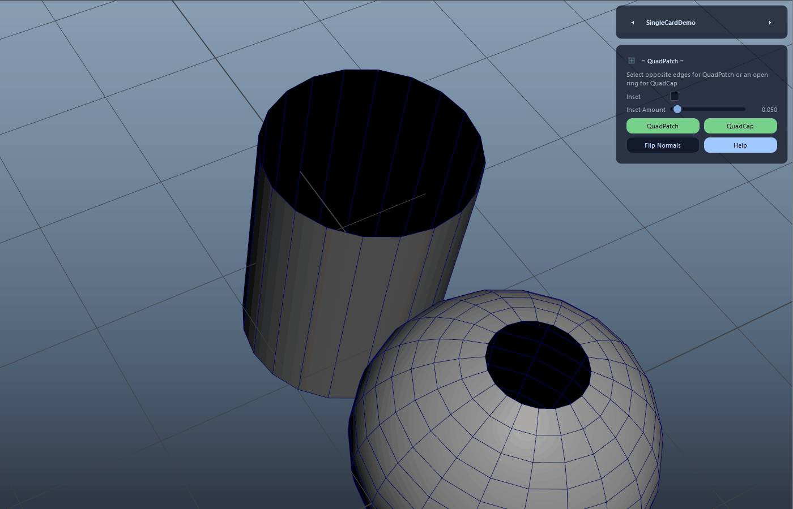Open Help for QuadPatch
793x509 pixels.
coord(740,145)
